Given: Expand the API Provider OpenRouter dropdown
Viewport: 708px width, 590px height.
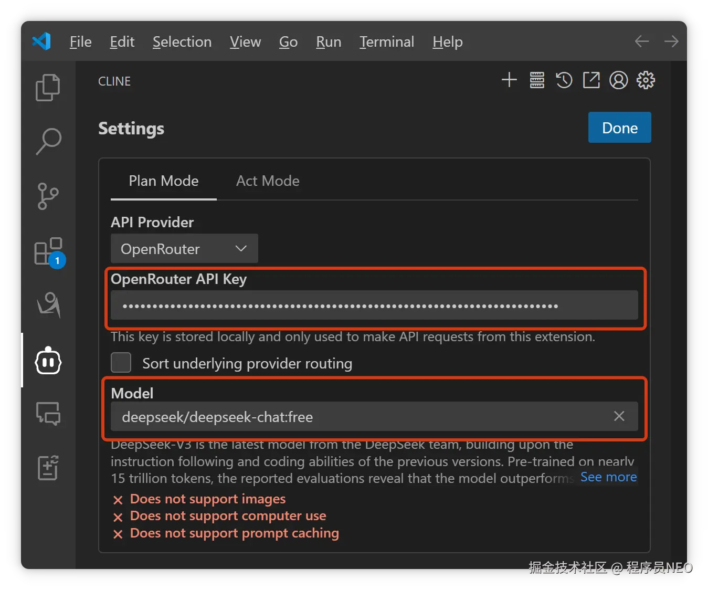Looking at the screenshot, I should click(184, 249).
